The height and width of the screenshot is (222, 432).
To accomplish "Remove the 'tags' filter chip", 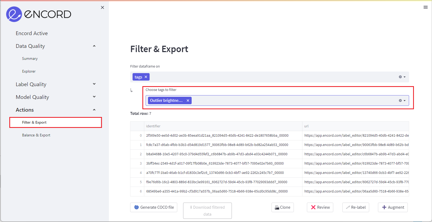I will (x=146, y=77).
